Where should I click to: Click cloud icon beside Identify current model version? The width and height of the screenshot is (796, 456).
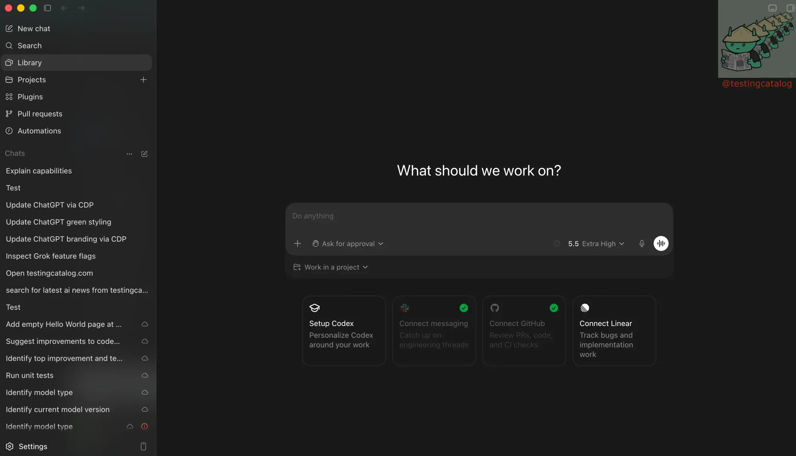tap(145, 410)
